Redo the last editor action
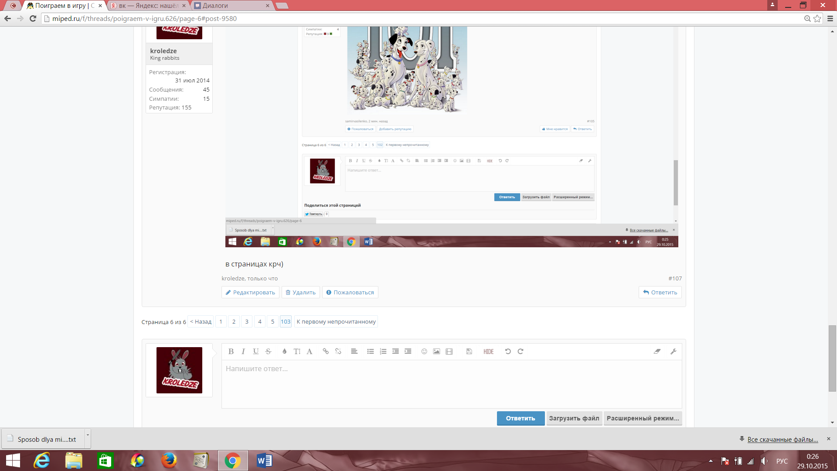Viewport: 837px width, 471px height. click(x=521, y=352)
